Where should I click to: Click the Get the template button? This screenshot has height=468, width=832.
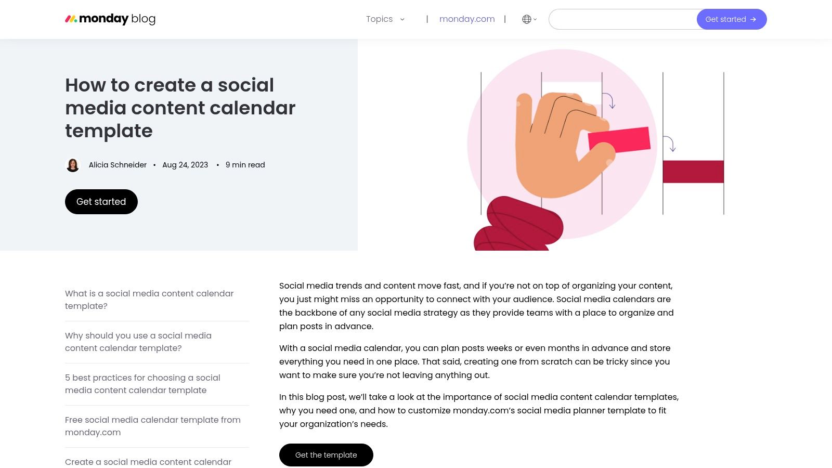(326, 455)
